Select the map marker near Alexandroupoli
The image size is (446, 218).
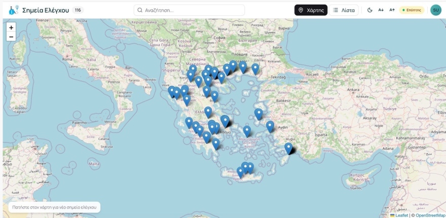(x=255, y=69)
